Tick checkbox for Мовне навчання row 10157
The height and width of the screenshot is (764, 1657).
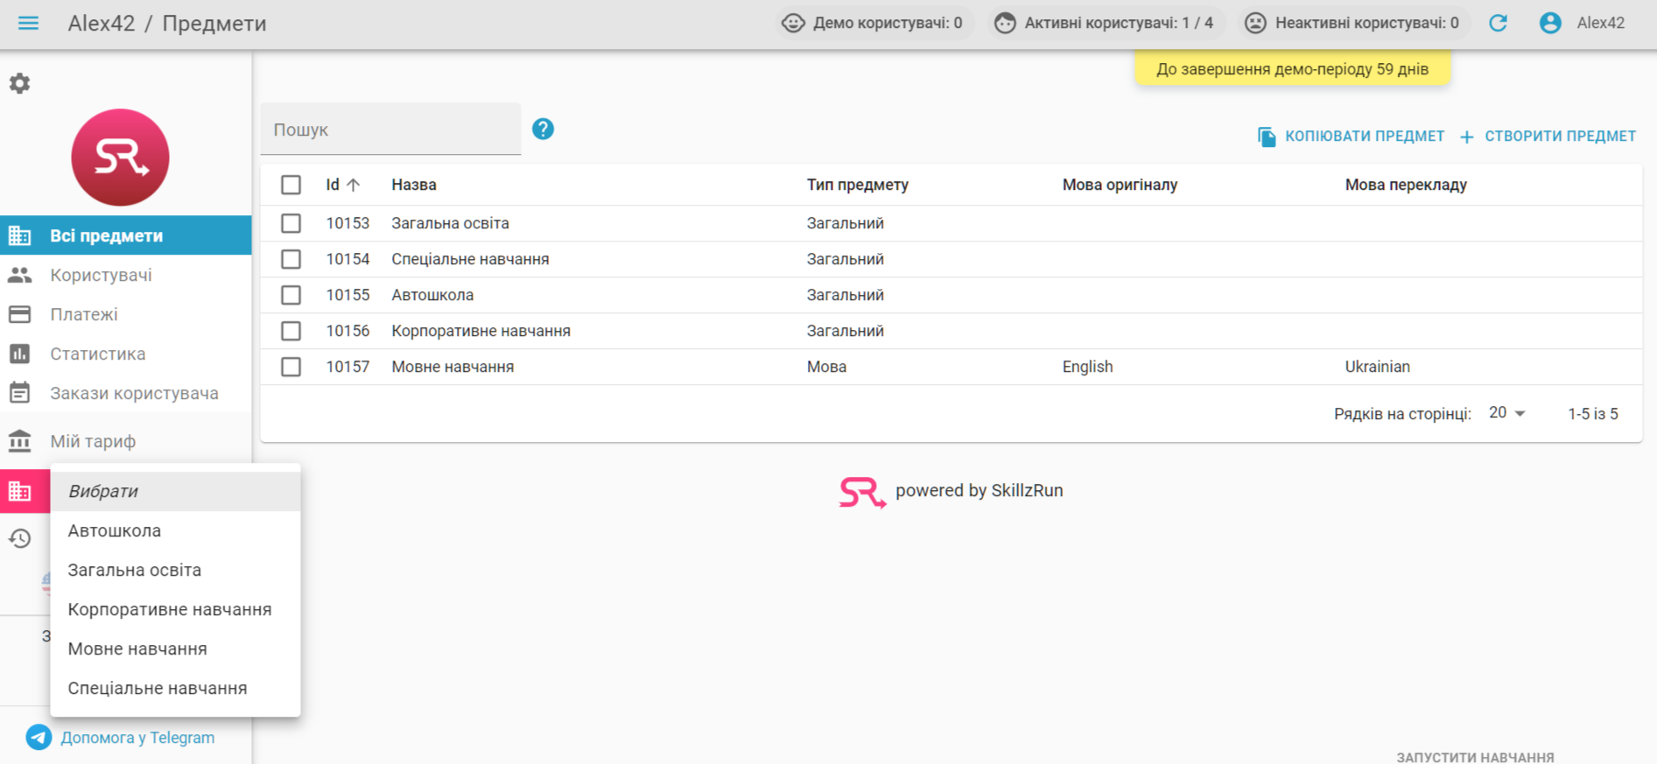click(291, 367)
